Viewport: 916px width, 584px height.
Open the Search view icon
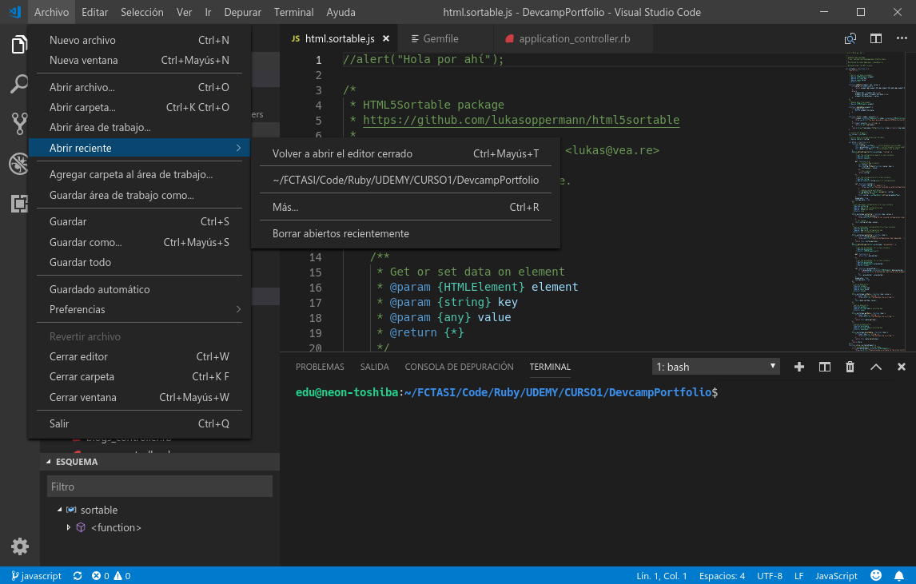[x=19, y=84]
